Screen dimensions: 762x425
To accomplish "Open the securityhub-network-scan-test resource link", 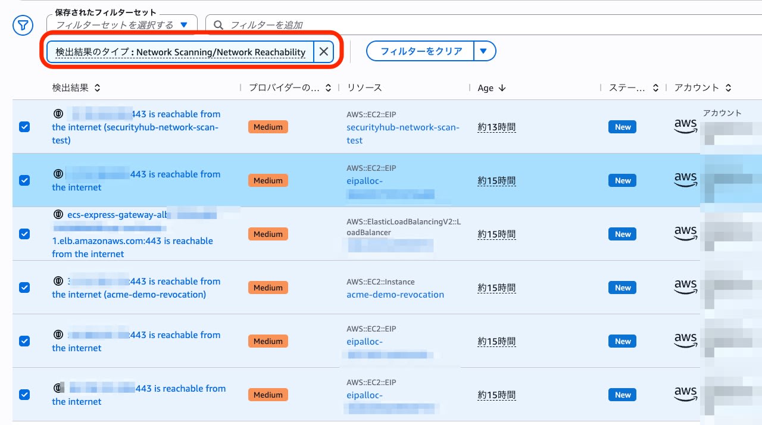I will [x=403, y=134].
